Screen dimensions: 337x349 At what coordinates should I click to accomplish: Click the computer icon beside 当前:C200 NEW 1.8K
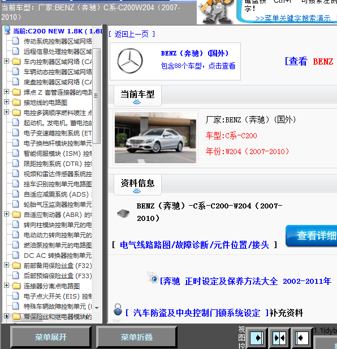point(7,31)
